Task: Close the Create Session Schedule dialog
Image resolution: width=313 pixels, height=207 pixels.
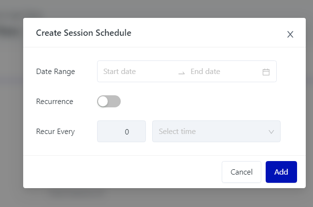Action: tap(290, 34)
